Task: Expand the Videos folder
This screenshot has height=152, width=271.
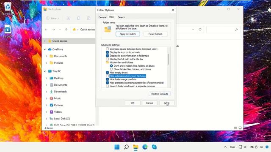Action: pos(47,112)
